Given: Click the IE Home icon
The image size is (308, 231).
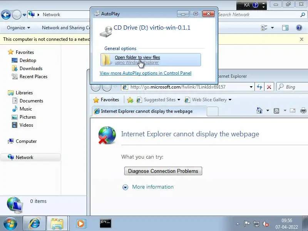Looking at the screenshot, I should coord(259,110).
